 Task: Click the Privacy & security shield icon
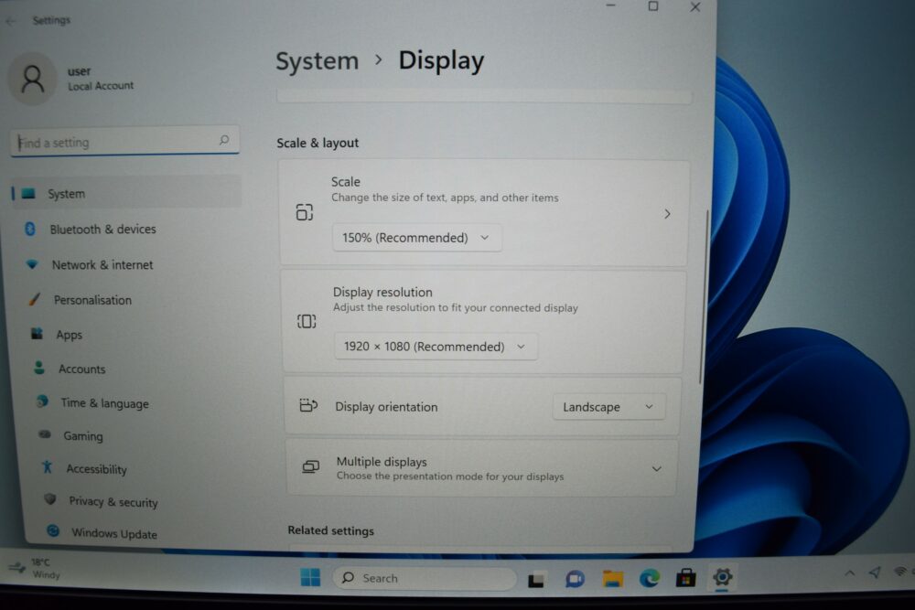50,499
